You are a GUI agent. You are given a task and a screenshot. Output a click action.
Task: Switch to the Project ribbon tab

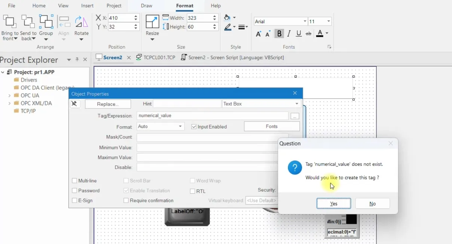click(114, 6)
